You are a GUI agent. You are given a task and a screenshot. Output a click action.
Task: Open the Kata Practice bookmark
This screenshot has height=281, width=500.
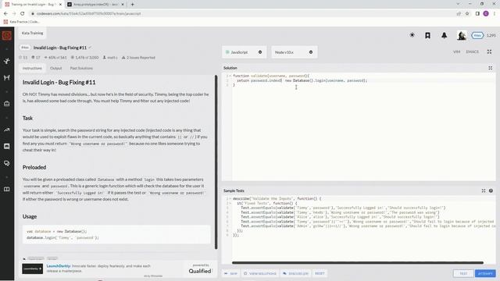point(21,22)
